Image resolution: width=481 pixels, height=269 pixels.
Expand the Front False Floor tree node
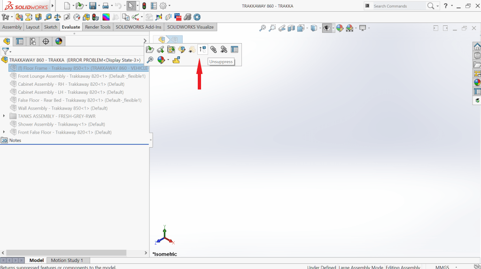click(x=4, y=132)
